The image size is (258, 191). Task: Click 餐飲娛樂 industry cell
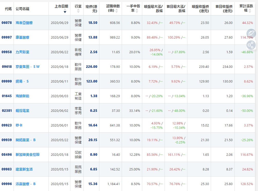[x=78, y=154]
